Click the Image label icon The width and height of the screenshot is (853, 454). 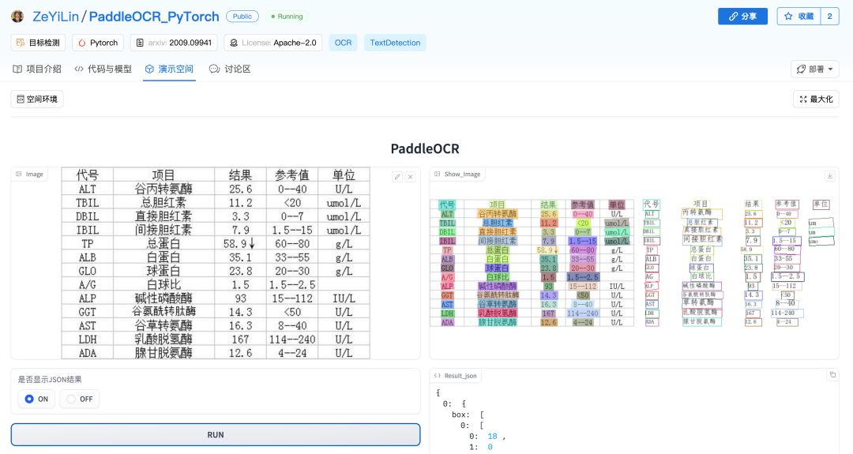click(19, 174)
